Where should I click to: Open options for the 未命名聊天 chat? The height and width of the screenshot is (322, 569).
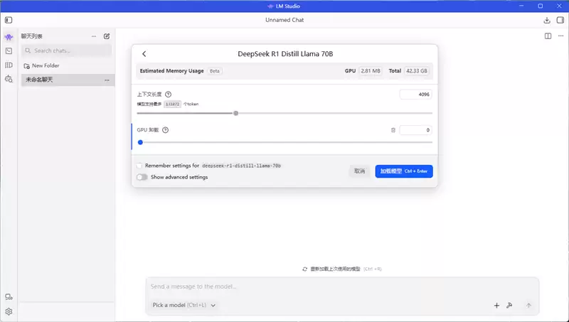[x=107, y=80]
